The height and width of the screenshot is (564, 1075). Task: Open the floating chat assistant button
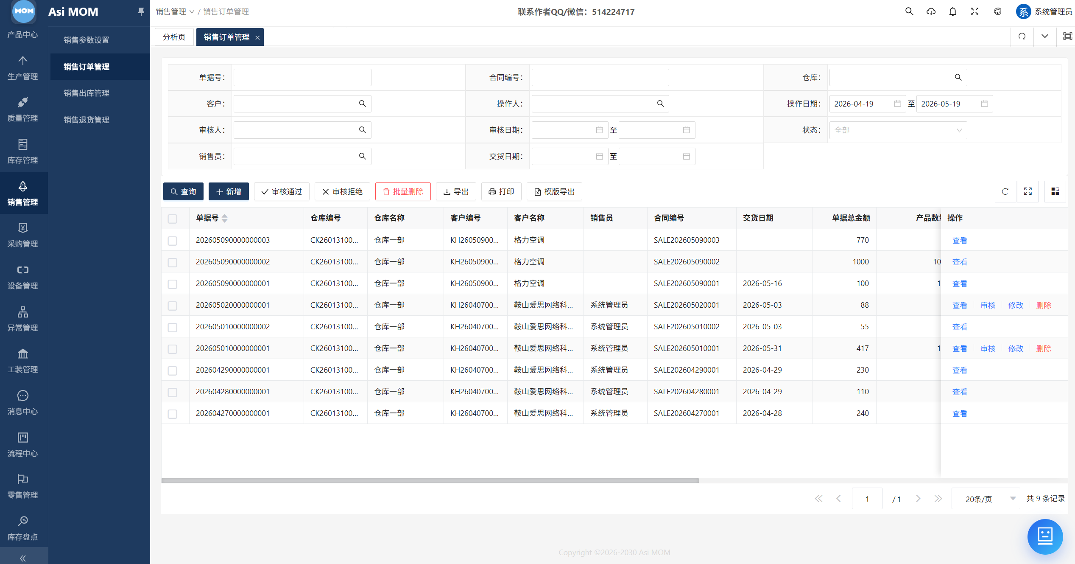(1045, 536)
